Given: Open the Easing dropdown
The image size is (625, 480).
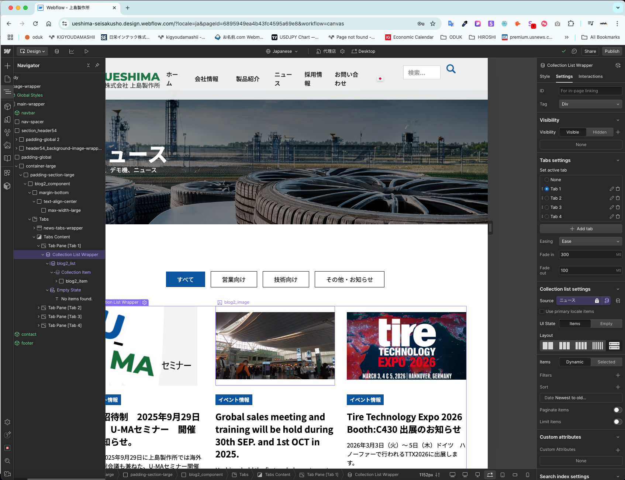Looking at the screenshot, I should click(590, 241).
